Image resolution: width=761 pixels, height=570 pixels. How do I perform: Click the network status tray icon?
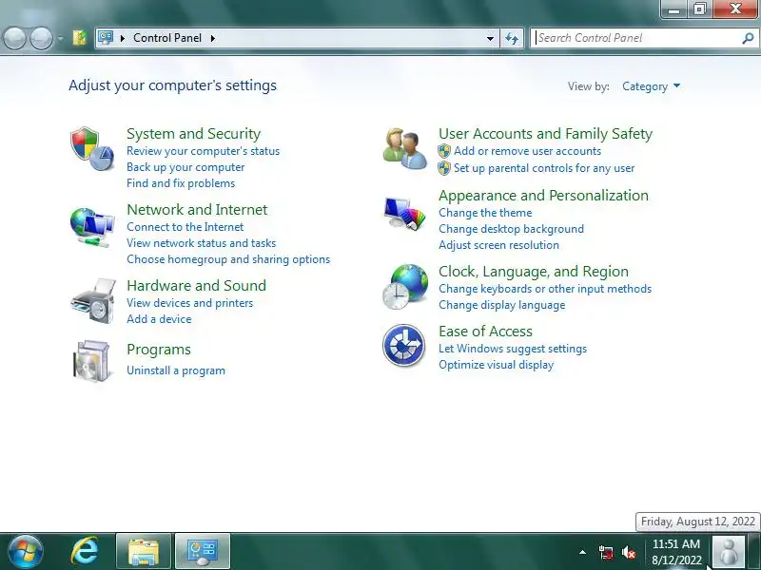[x=605, y=552]
